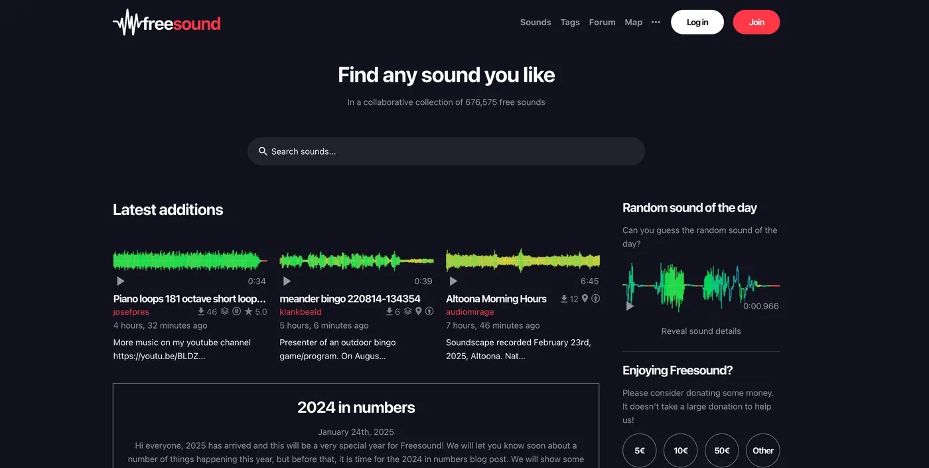The height and width of the screenshot is (468, 929).
Task: Open the Altoona Morning Hours title
Action: pyautogui.click(x=496, y=299)
